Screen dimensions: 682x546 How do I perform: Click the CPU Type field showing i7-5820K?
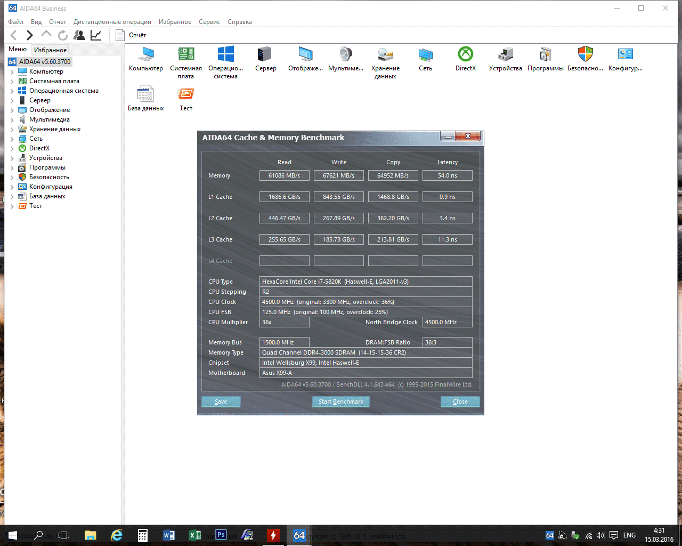366,282
